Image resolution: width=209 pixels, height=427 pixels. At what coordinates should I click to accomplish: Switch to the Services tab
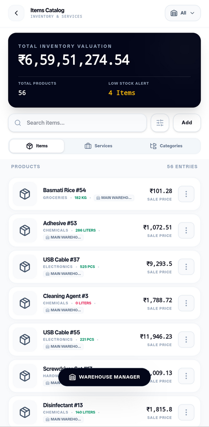coord(98,146)
